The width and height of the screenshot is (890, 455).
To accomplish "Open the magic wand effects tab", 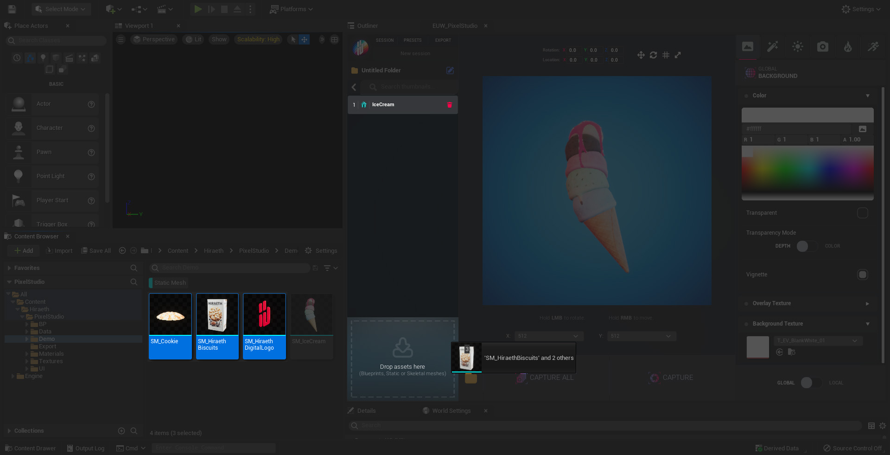I will click(x=773, y=46).
